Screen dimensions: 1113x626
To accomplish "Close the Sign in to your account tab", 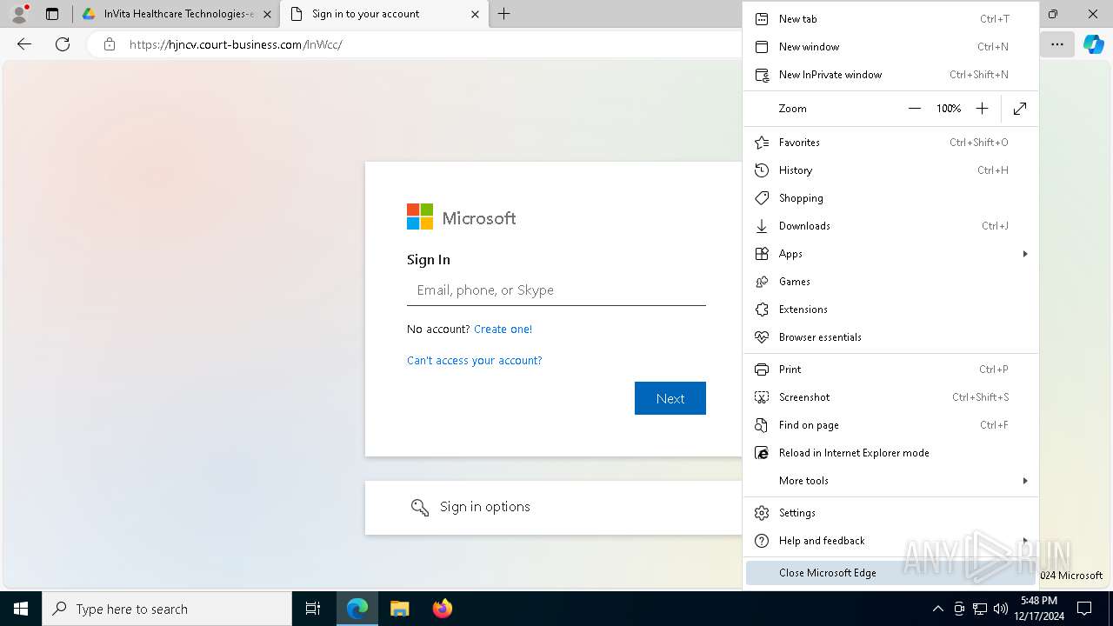I will pos(475,14).
